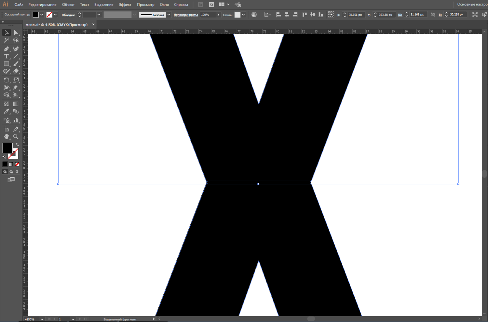Open the Редактирование menu

coord(42,5)
